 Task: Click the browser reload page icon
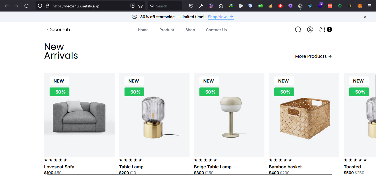(x=26, y=6)
